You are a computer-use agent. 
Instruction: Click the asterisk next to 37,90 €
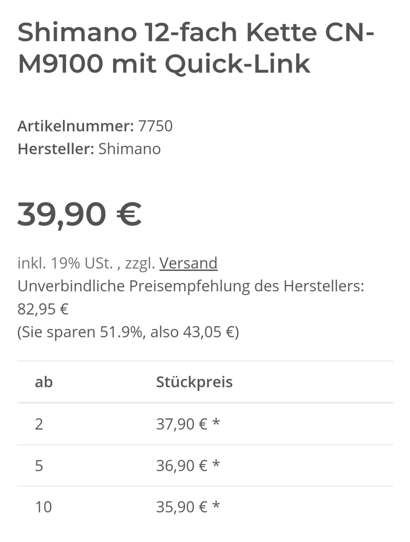(216, 422)
